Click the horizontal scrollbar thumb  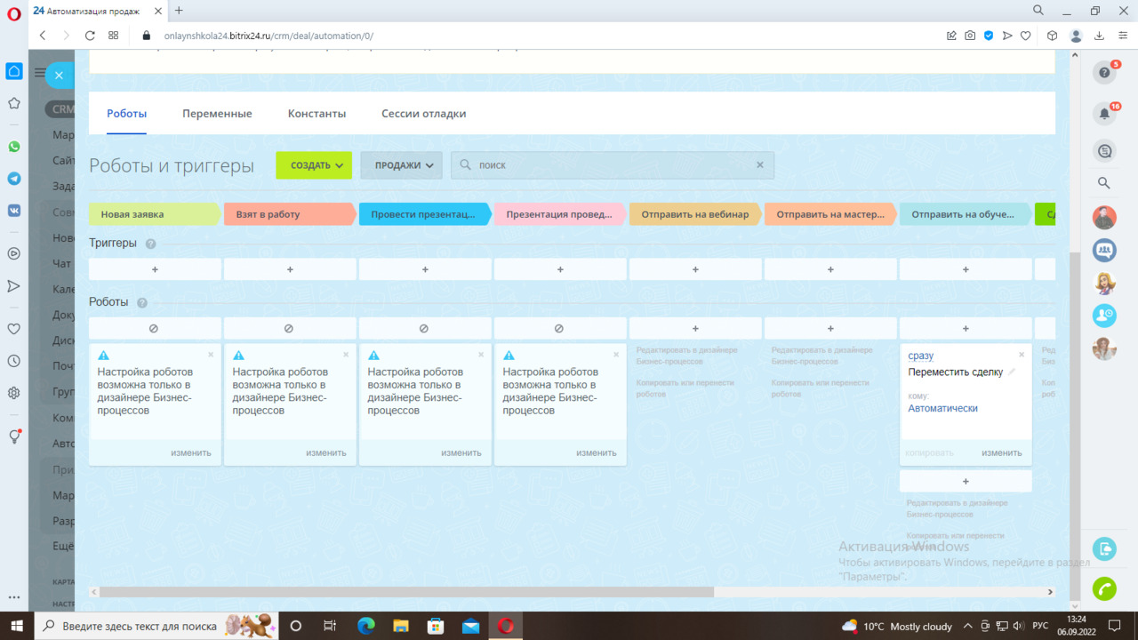pos(406,592)
